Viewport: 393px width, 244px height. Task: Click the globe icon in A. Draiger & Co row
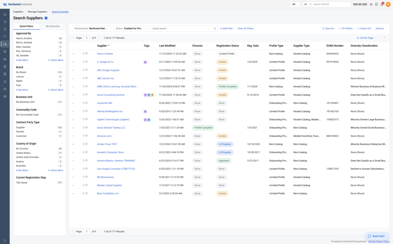pyautogui.click(x=87, y=62)
